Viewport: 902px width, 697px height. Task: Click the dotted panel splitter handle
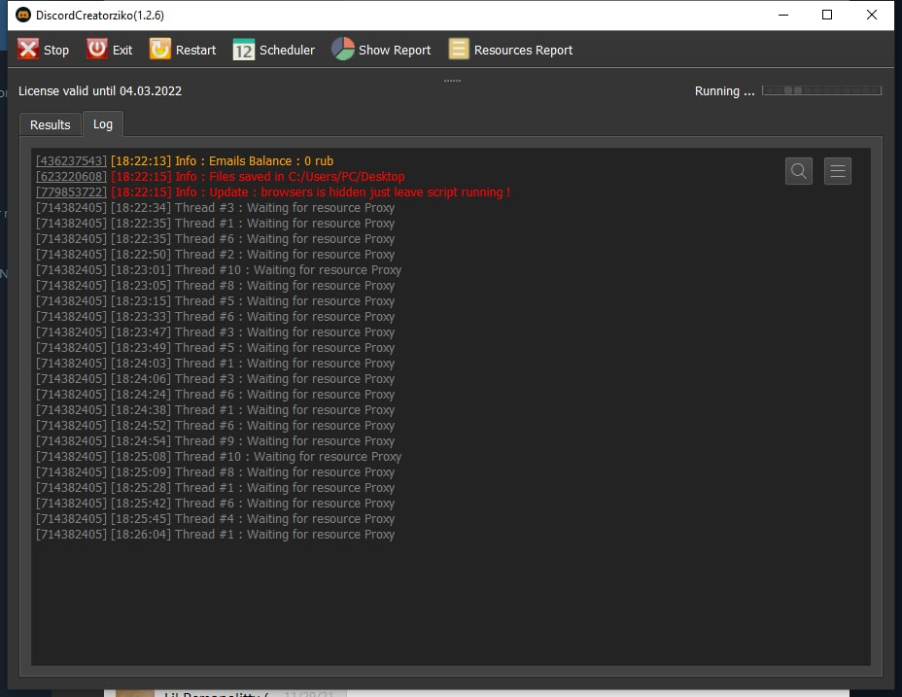(452, 81)
